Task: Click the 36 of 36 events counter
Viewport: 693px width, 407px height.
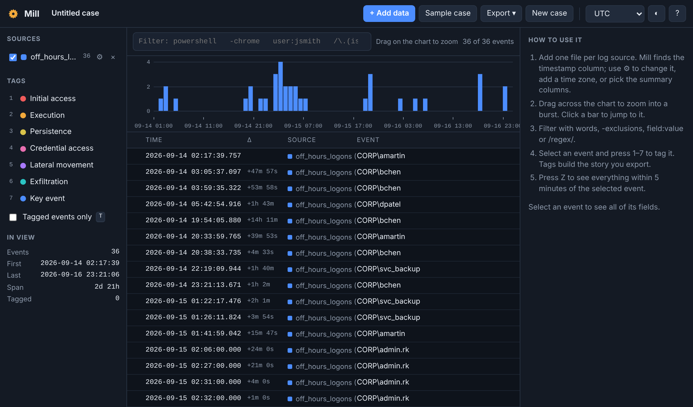Action: tap(488, 42)
